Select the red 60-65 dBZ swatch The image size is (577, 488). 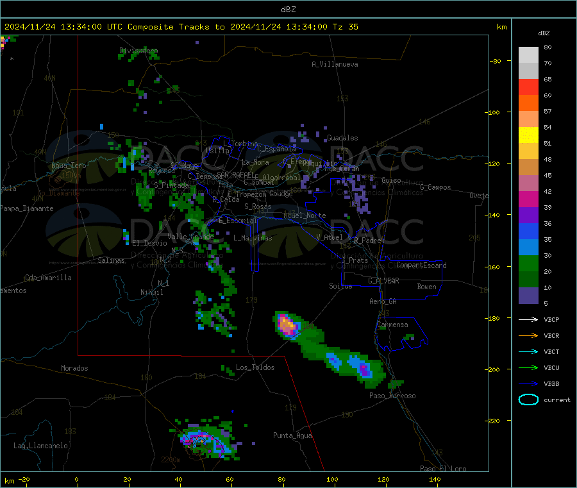pos(528,87)
